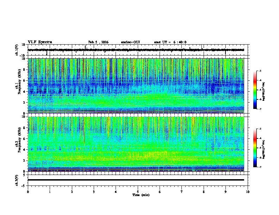Click time axis tick label "5"
Screen dimensions: 279x215
pos(138,191)
